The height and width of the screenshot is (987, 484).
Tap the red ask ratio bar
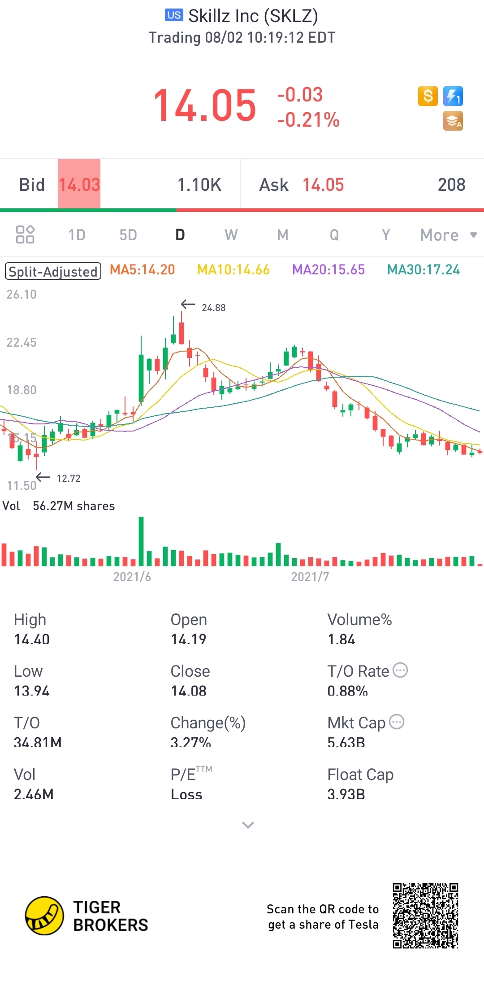click(330, 210)
